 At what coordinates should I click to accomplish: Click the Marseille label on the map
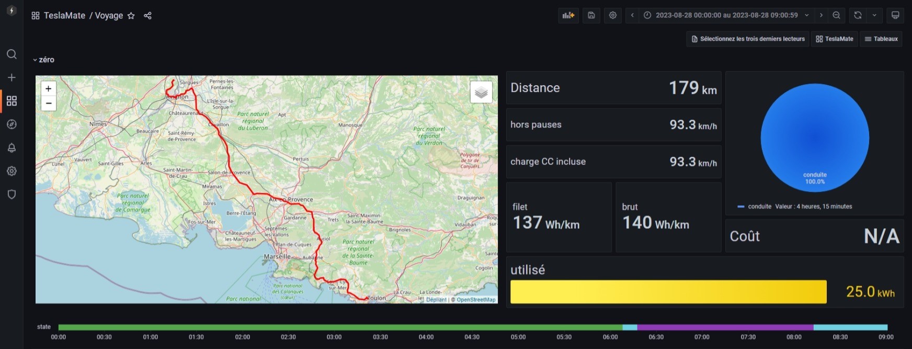click(277, 257)
